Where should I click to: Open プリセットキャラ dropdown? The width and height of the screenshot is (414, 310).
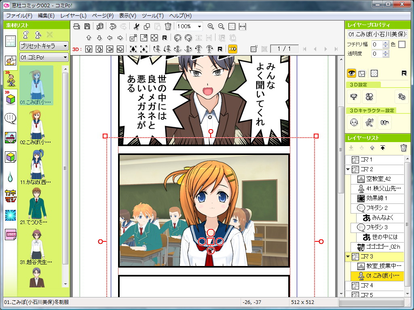(x=44, y=46)
